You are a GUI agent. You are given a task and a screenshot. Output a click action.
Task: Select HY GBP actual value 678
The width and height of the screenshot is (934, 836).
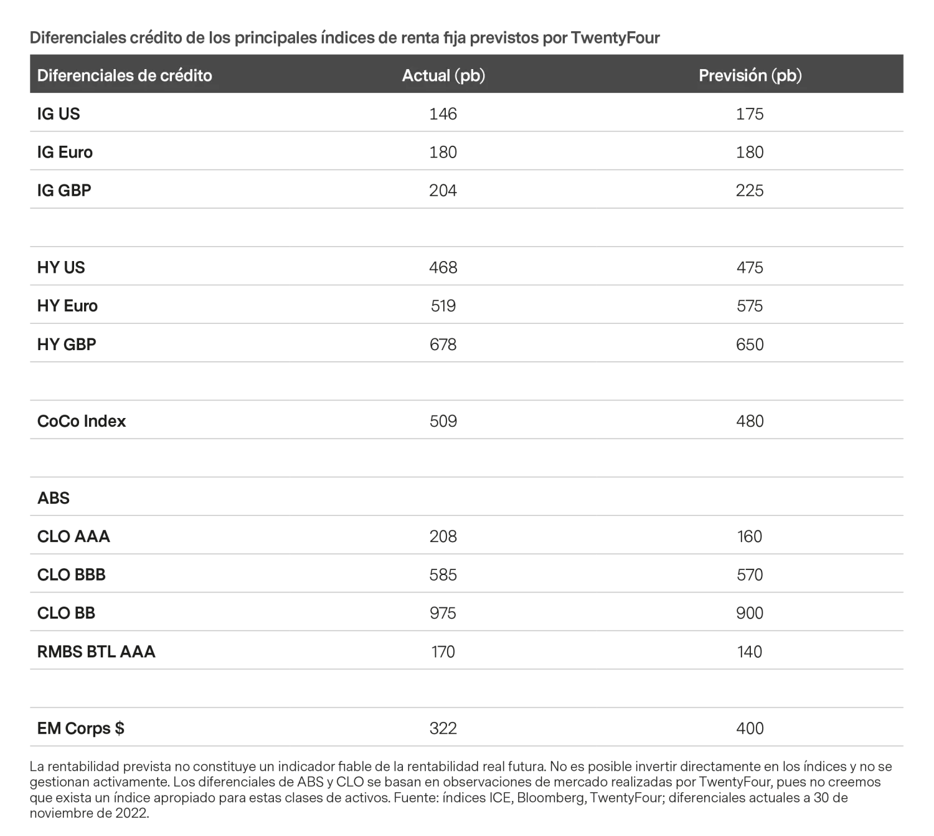pos(443,344)
